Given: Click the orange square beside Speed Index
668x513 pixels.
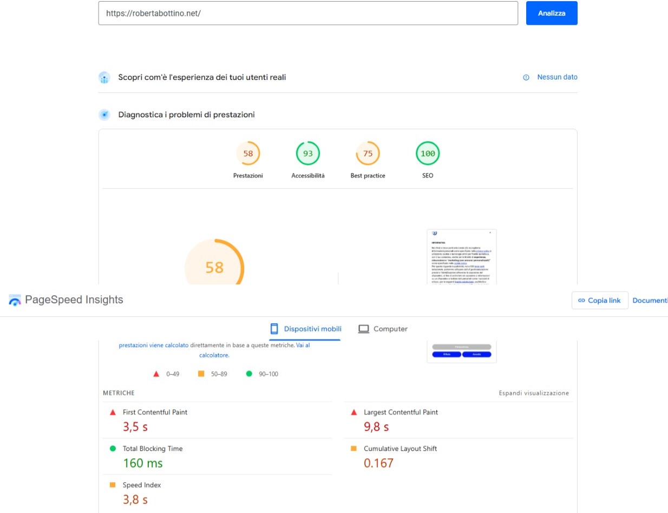Looking at the screenshot, I should coord(113,485).
